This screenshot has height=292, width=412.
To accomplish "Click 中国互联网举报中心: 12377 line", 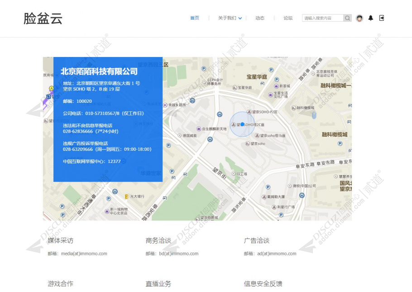I will pyautogui.click(x=92, y=161).
